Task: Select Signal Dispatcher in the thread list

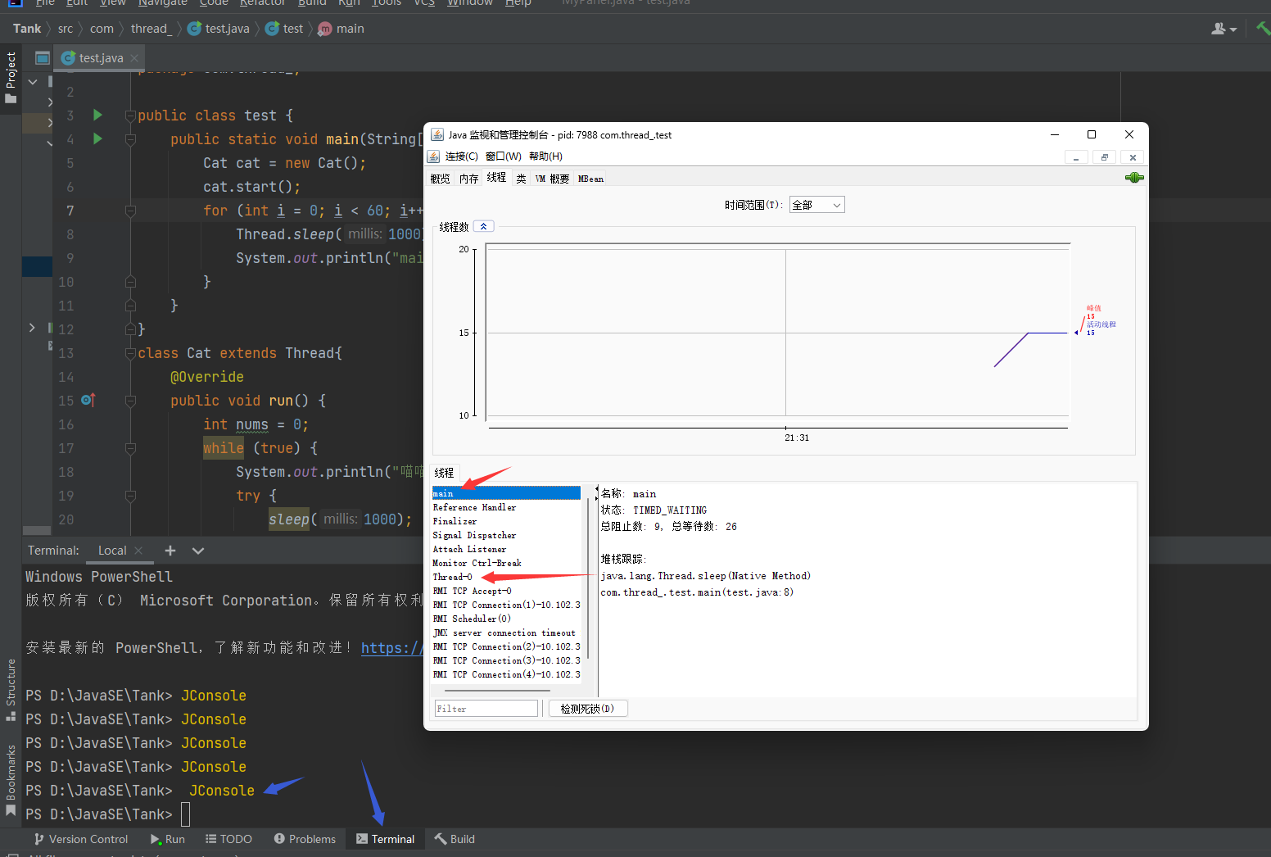Action: click(x=506, y=535)
